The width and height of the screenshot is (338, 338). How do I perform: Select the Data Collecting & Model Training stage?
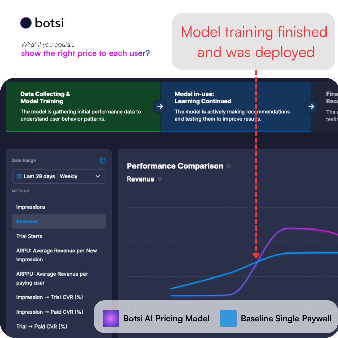click(x=83, y=106)
